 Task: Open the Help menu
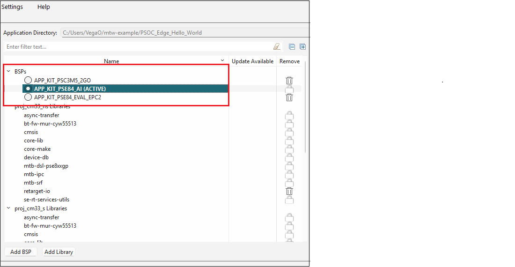pyautogui.click(x=44, y=7)
